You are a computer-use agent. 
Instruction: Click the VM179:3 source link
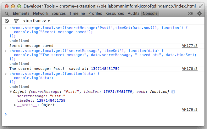(x=190, y=110)
